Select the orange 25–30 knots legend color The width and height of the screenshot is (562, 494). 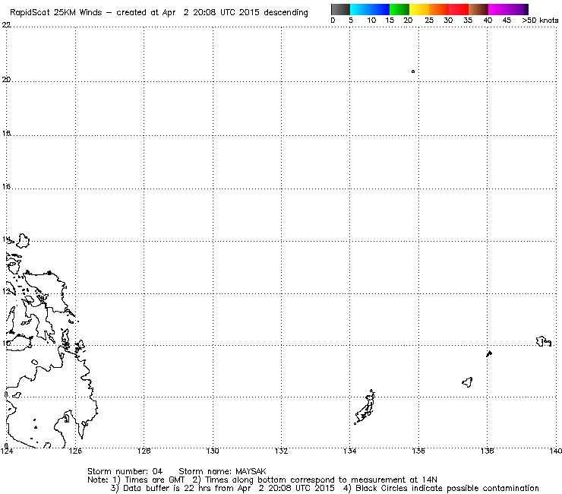[x=439, y=9]
